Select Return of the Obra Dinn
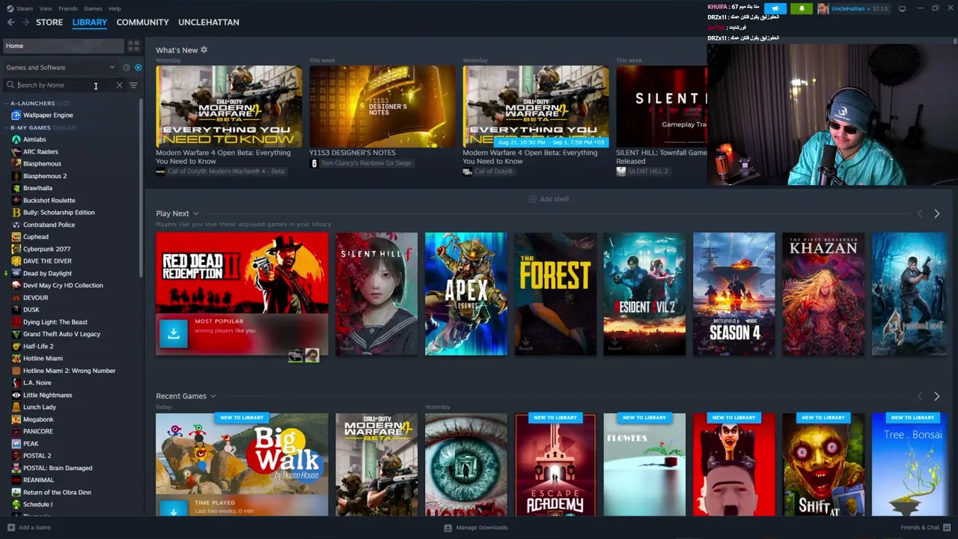The width and height of the screenshot is (958, 539). [x=57, y=493]
